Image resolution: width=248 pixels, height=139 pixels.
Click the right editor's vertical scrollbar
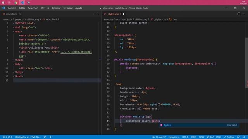(246, 63)
